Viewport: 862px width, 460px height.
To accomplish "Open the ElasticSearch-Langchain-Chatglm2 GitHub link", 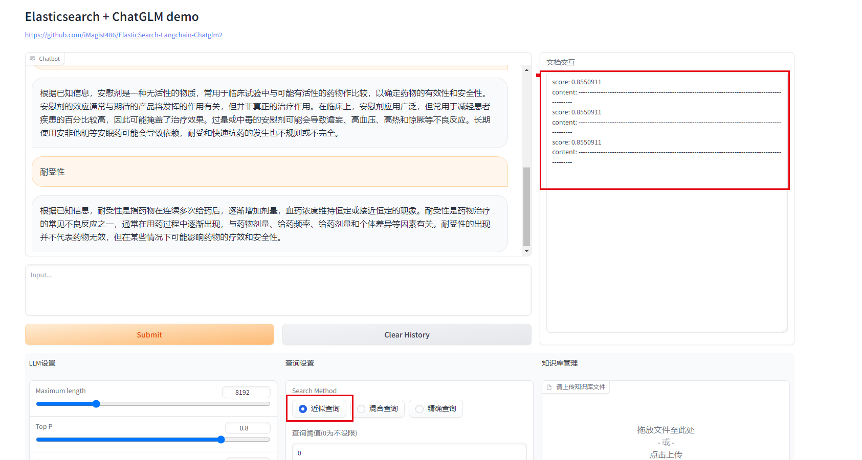I will coord(123,35).
